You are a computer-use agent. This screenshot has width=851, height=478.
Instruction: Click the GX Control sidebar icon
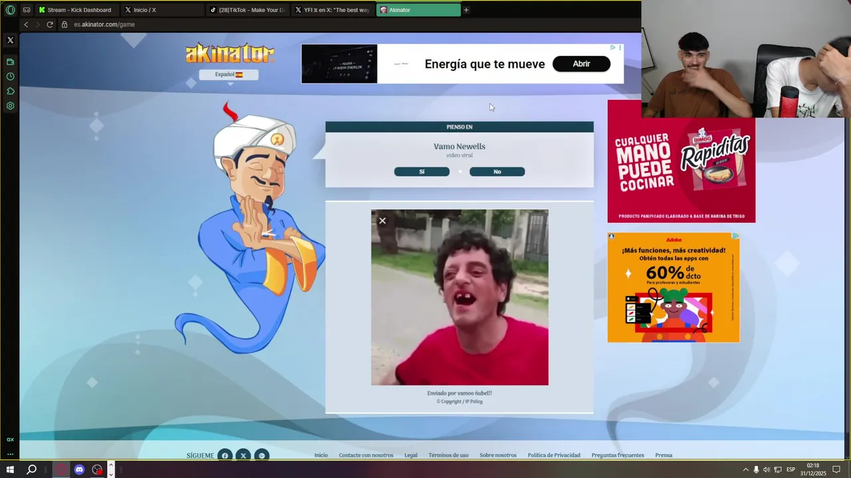point(10,439)
